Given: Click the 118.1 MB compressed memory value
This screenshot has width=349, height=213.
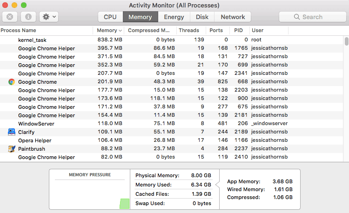Looking at the screenshot, I should 162,98.
